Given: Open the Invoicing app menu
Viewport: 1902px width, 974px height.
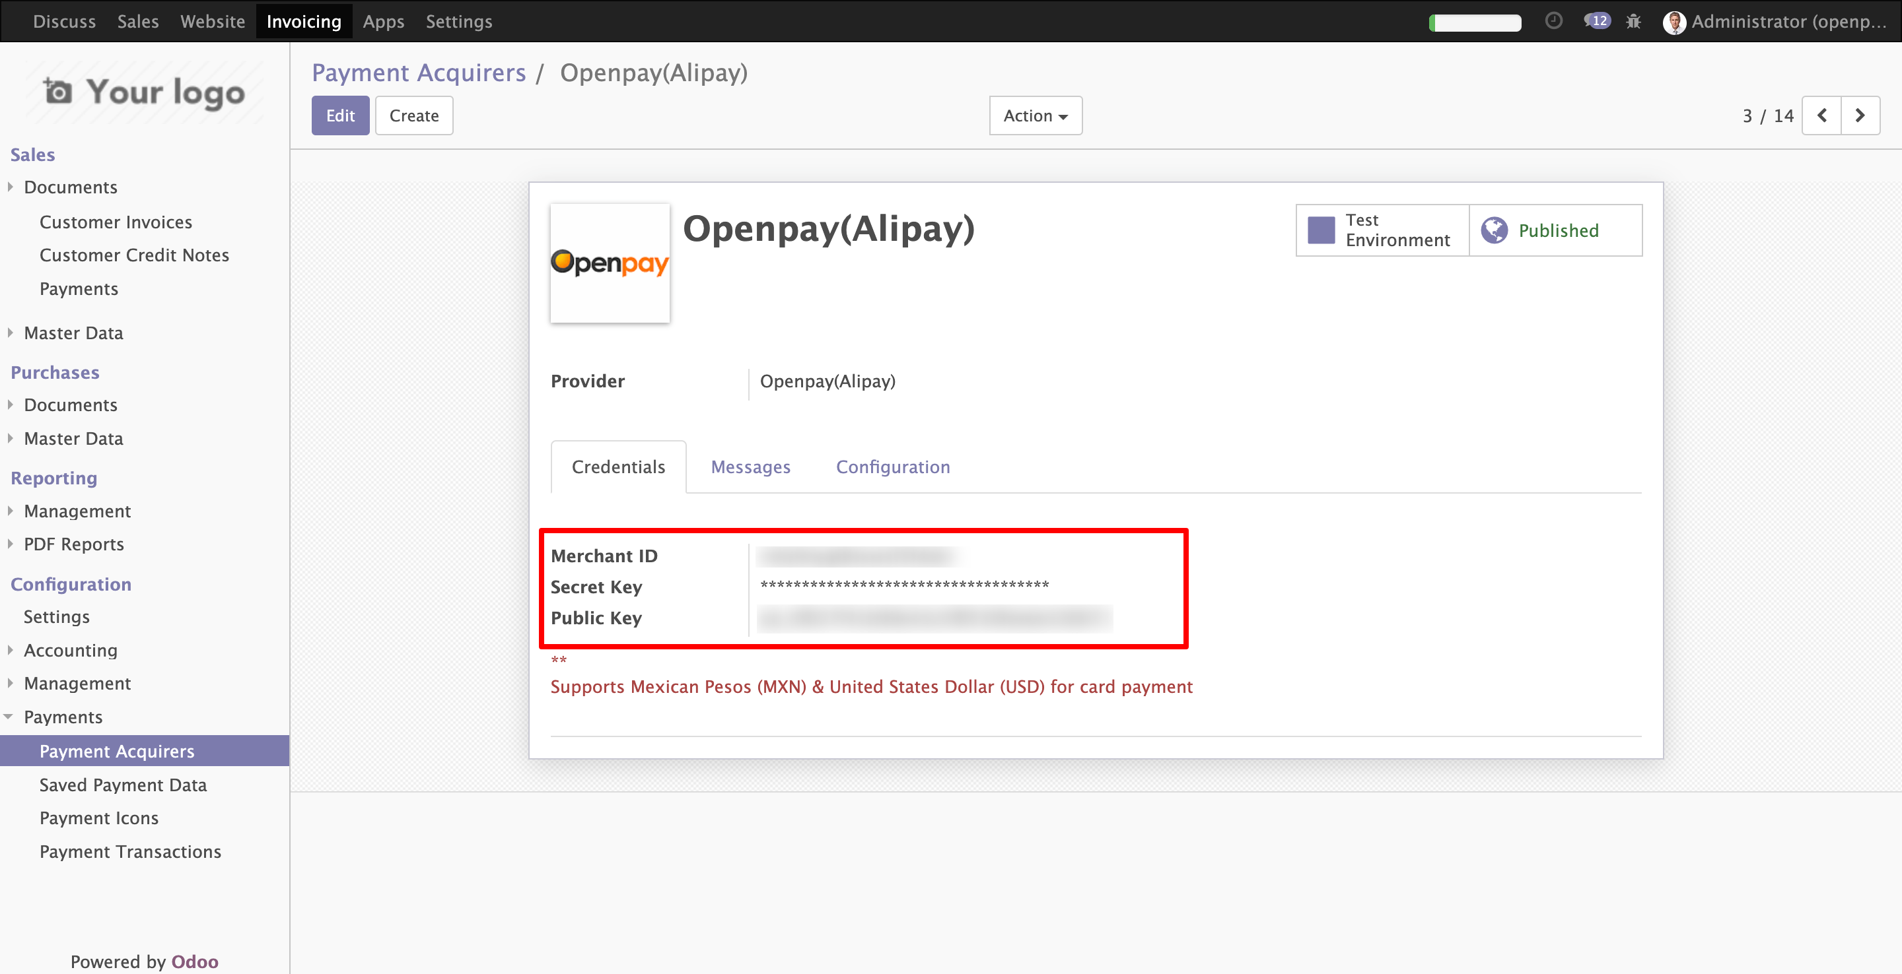Looking at the screenshot, I should pos(304,21).
